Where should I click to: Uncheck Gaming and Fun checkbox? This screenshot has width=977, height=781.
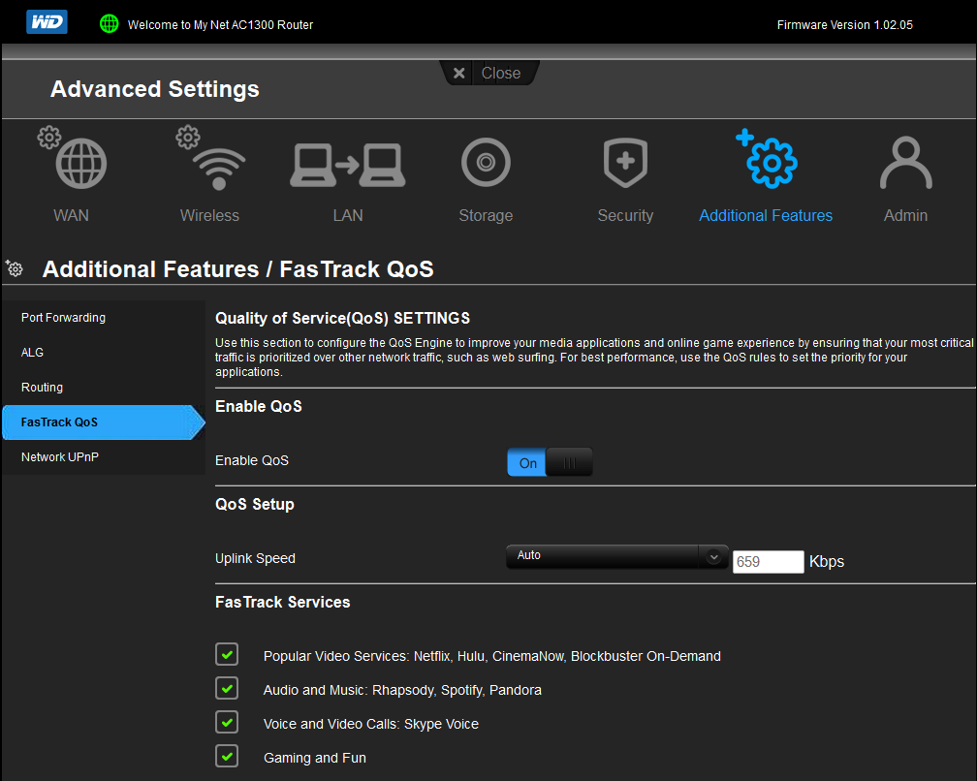click(x=227, y=756)
